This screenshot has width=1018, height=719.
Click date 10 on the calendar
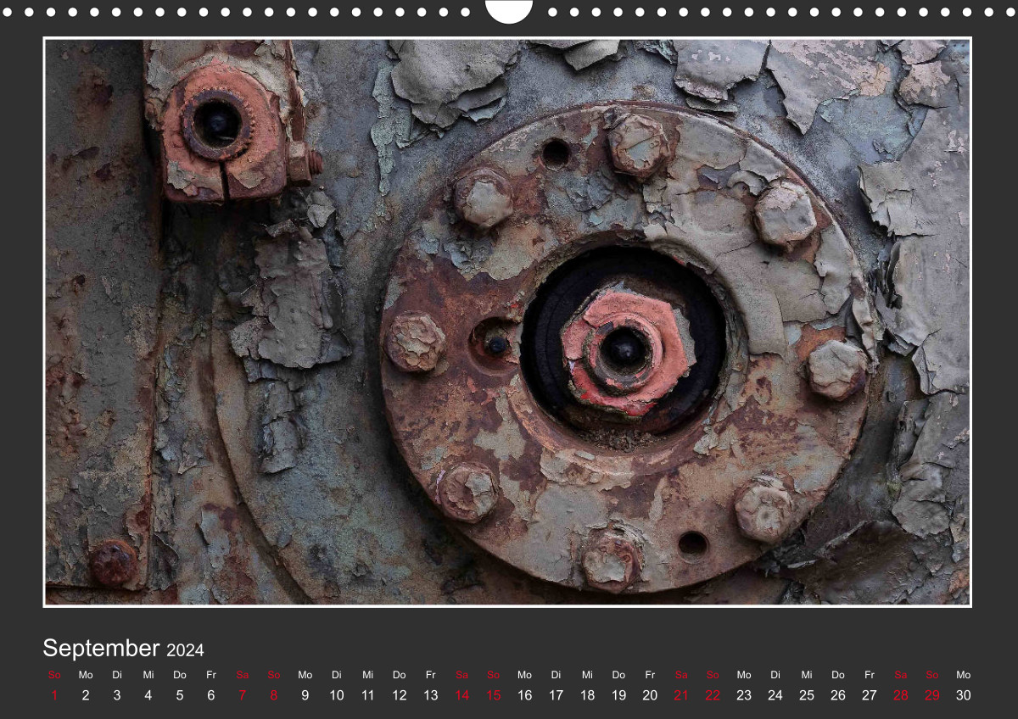pyautogui.click(x=337, y=695)
